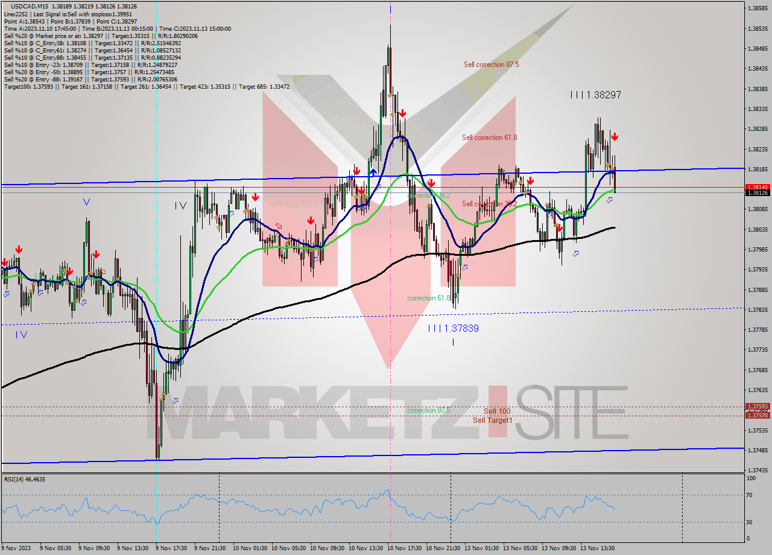Screen dimensions: 772x555
Task: Click the '10 Nov 17:30' time axis label
Action: 405,548
